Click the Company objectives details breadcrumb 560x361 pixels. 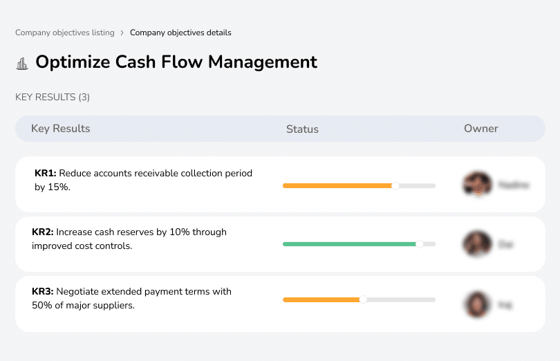[180, 33]
